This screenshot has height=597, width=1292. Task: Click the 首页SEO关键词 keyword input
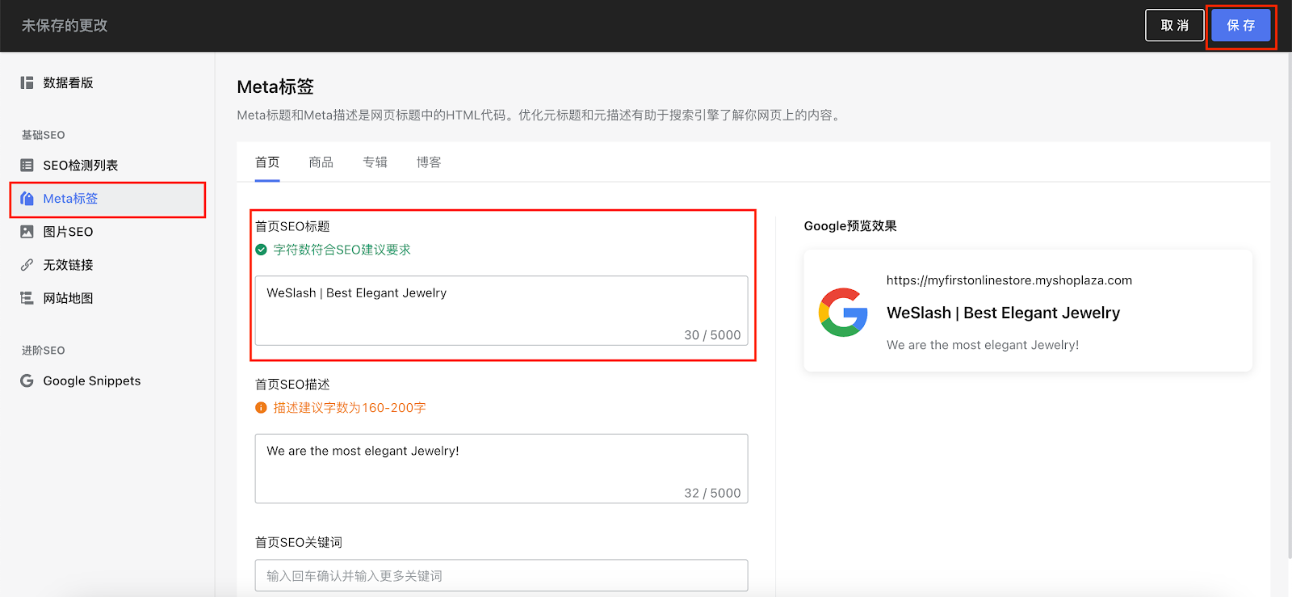(x=501, y=575)
